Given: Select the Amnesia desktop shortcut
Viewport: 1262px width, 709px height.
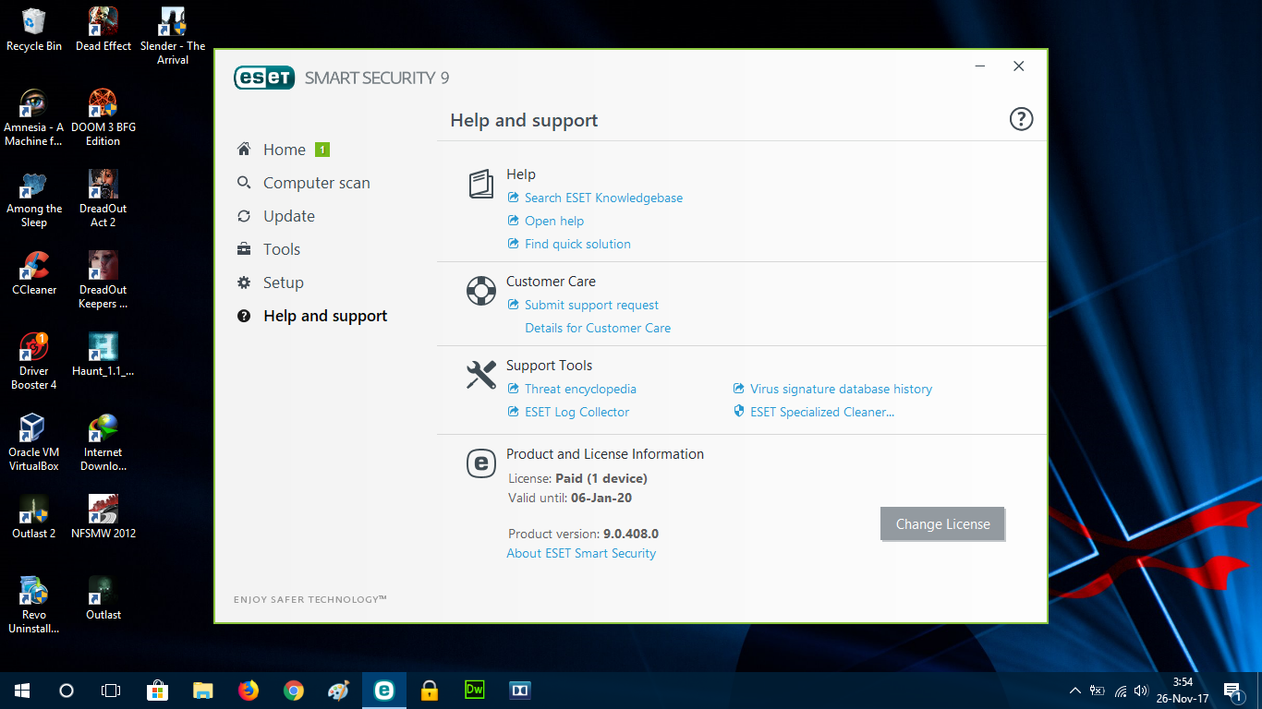Looking at the screenshot, I should (x=34, y=118).
